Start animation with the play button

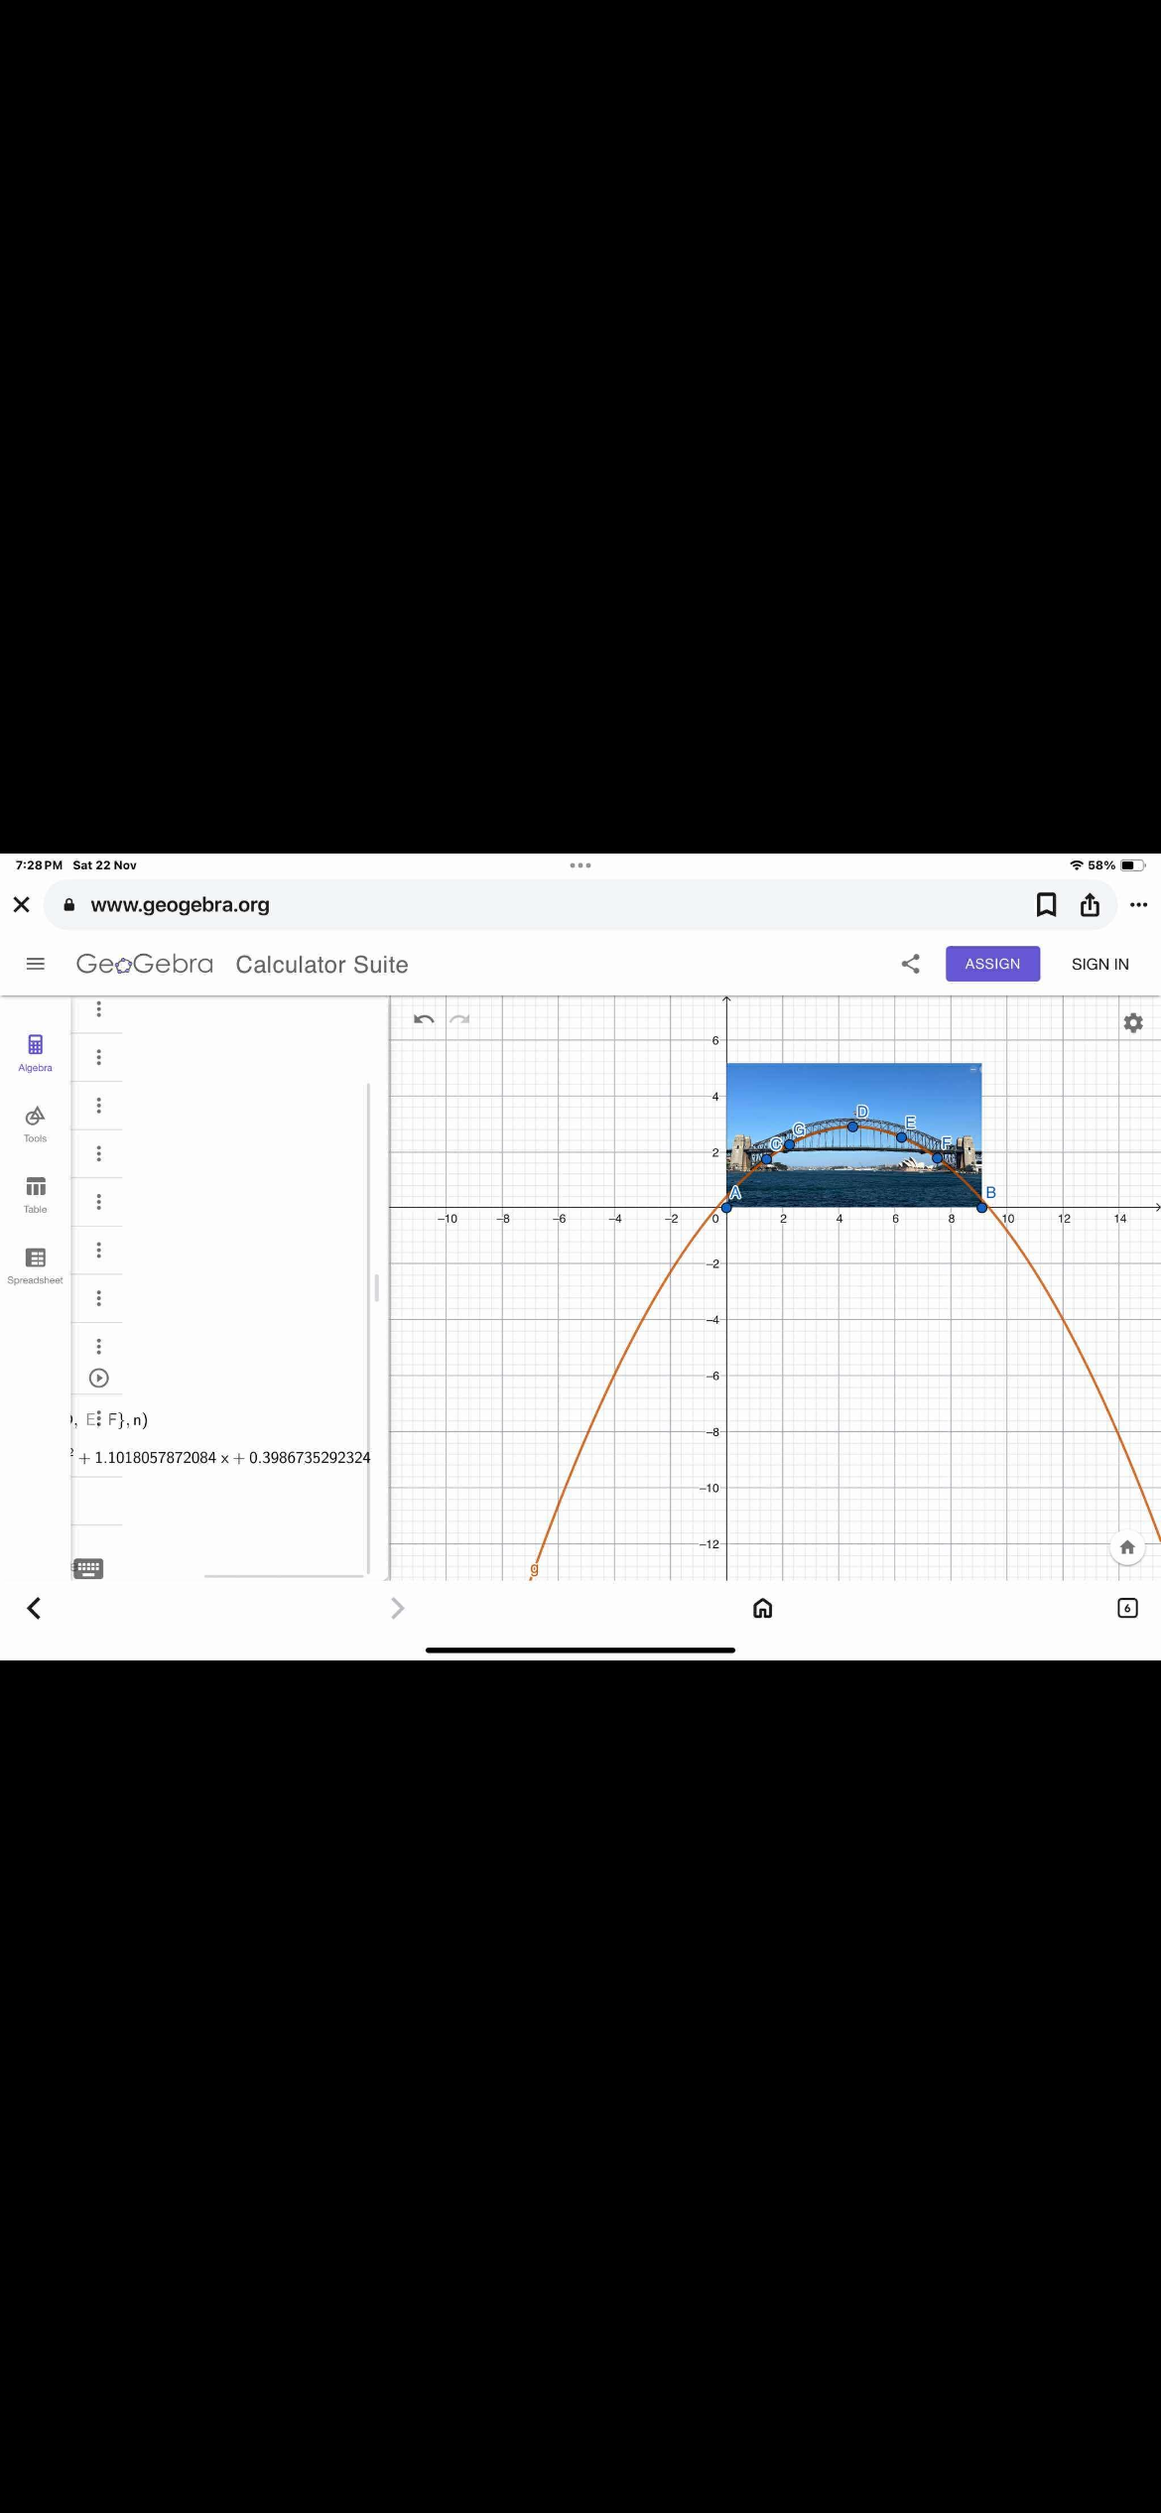[x=99, y=1378]
